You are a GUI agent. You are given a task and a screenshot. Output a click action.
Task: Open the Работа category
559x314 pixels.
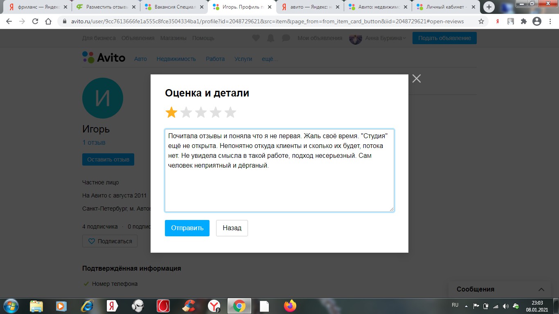tap(215, 59)
